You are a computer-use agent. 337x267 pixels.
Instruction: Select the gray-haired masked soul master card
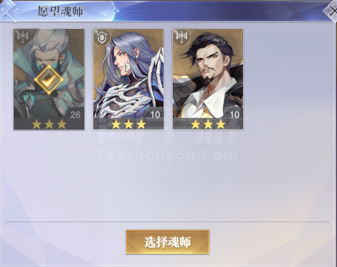point(49,79)
